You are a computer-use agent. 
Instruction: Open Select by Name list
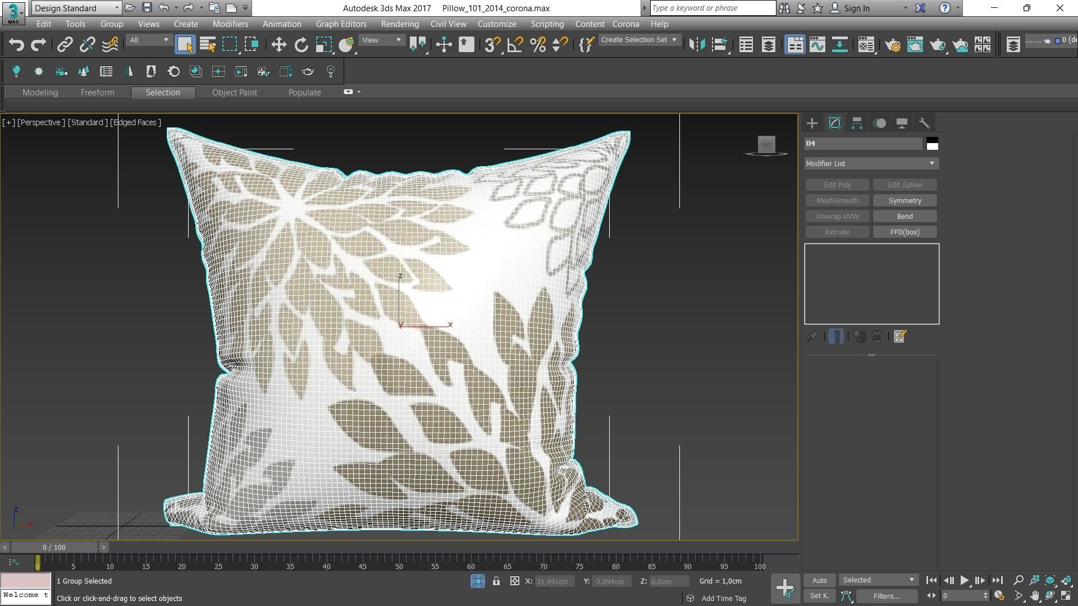click(x=208, y=45)
